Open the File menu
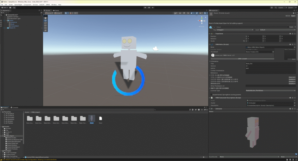298x161 pixels. (2, 5)
